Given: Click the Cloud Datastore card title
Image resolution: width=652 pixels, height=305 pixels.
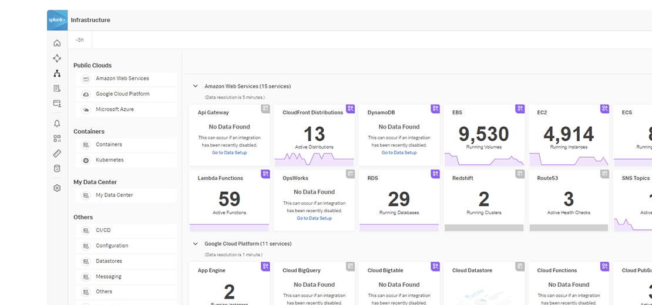Looking at the screenshot, I should click(x=472, y=270).
